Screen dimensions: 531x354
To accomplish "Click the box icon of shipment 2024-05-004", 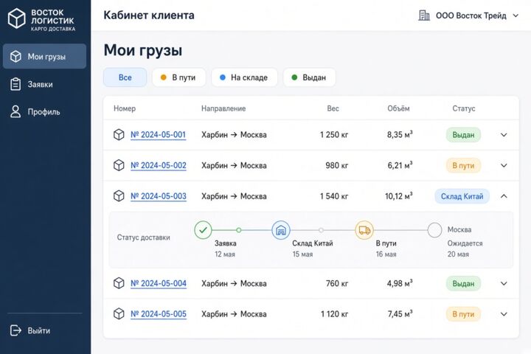I will coord(119,283).
